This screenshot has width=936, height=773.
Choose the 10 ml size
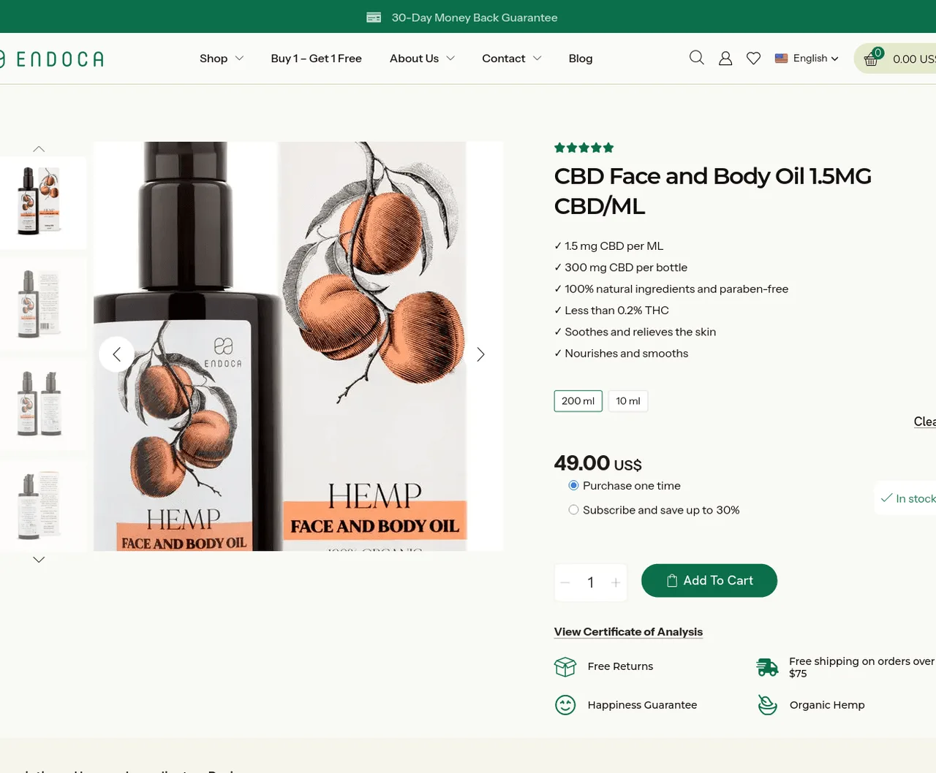click(x=628, y=401)
